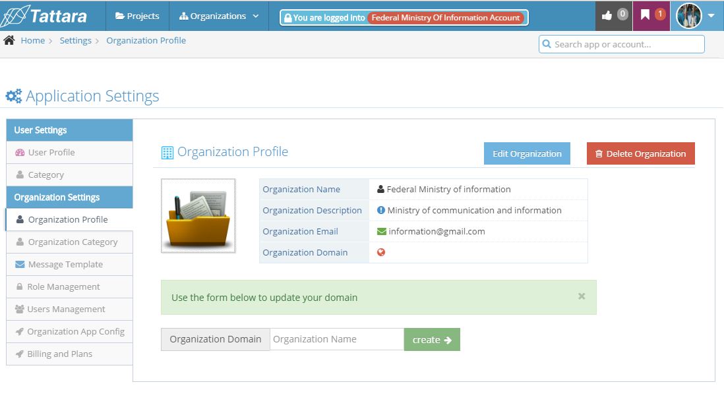Click the red globe icon in domain row
724x403 pixels.
pyautogui.click(x=381, y=252)
